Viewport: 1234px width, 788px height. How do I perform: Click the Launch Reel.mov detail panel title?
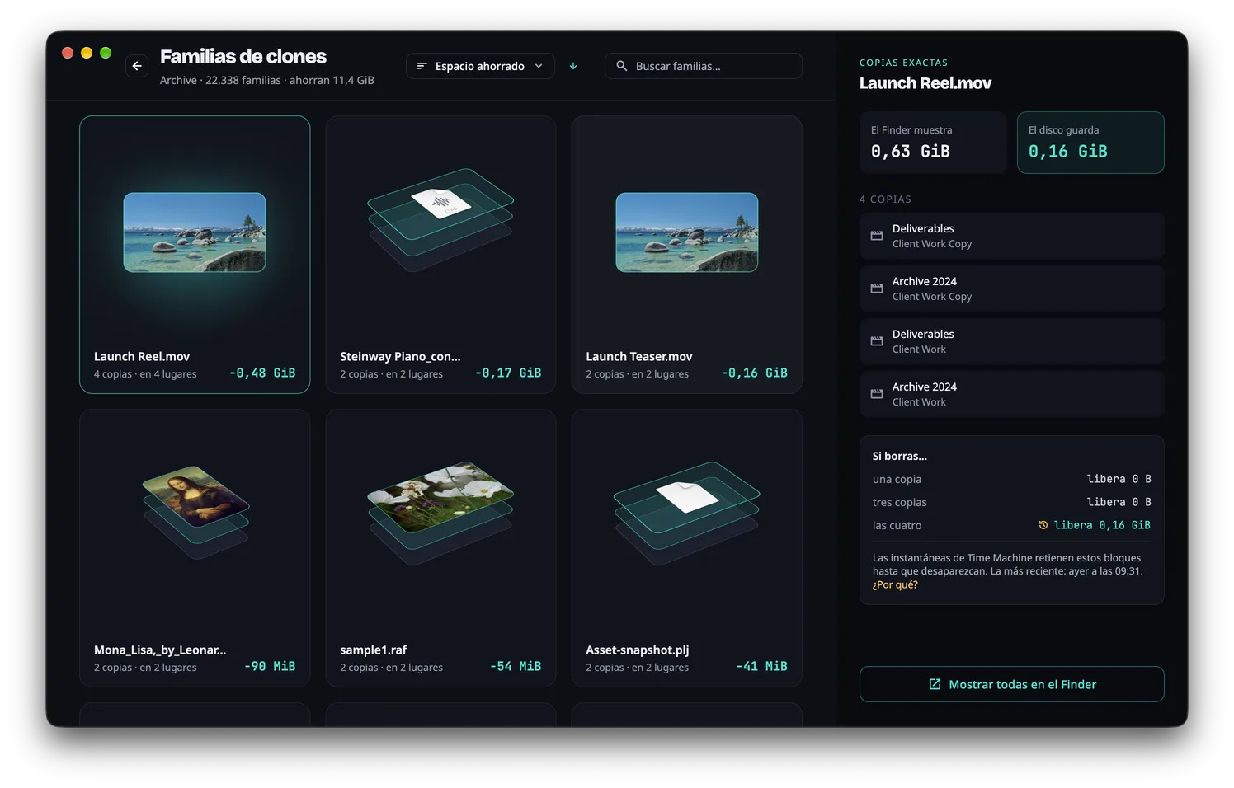(925, 83)
